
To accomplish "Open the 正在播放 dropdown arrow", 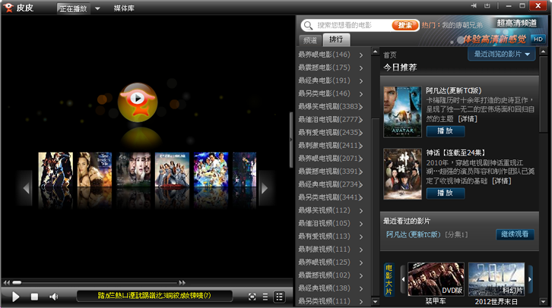I will point(97,8).
